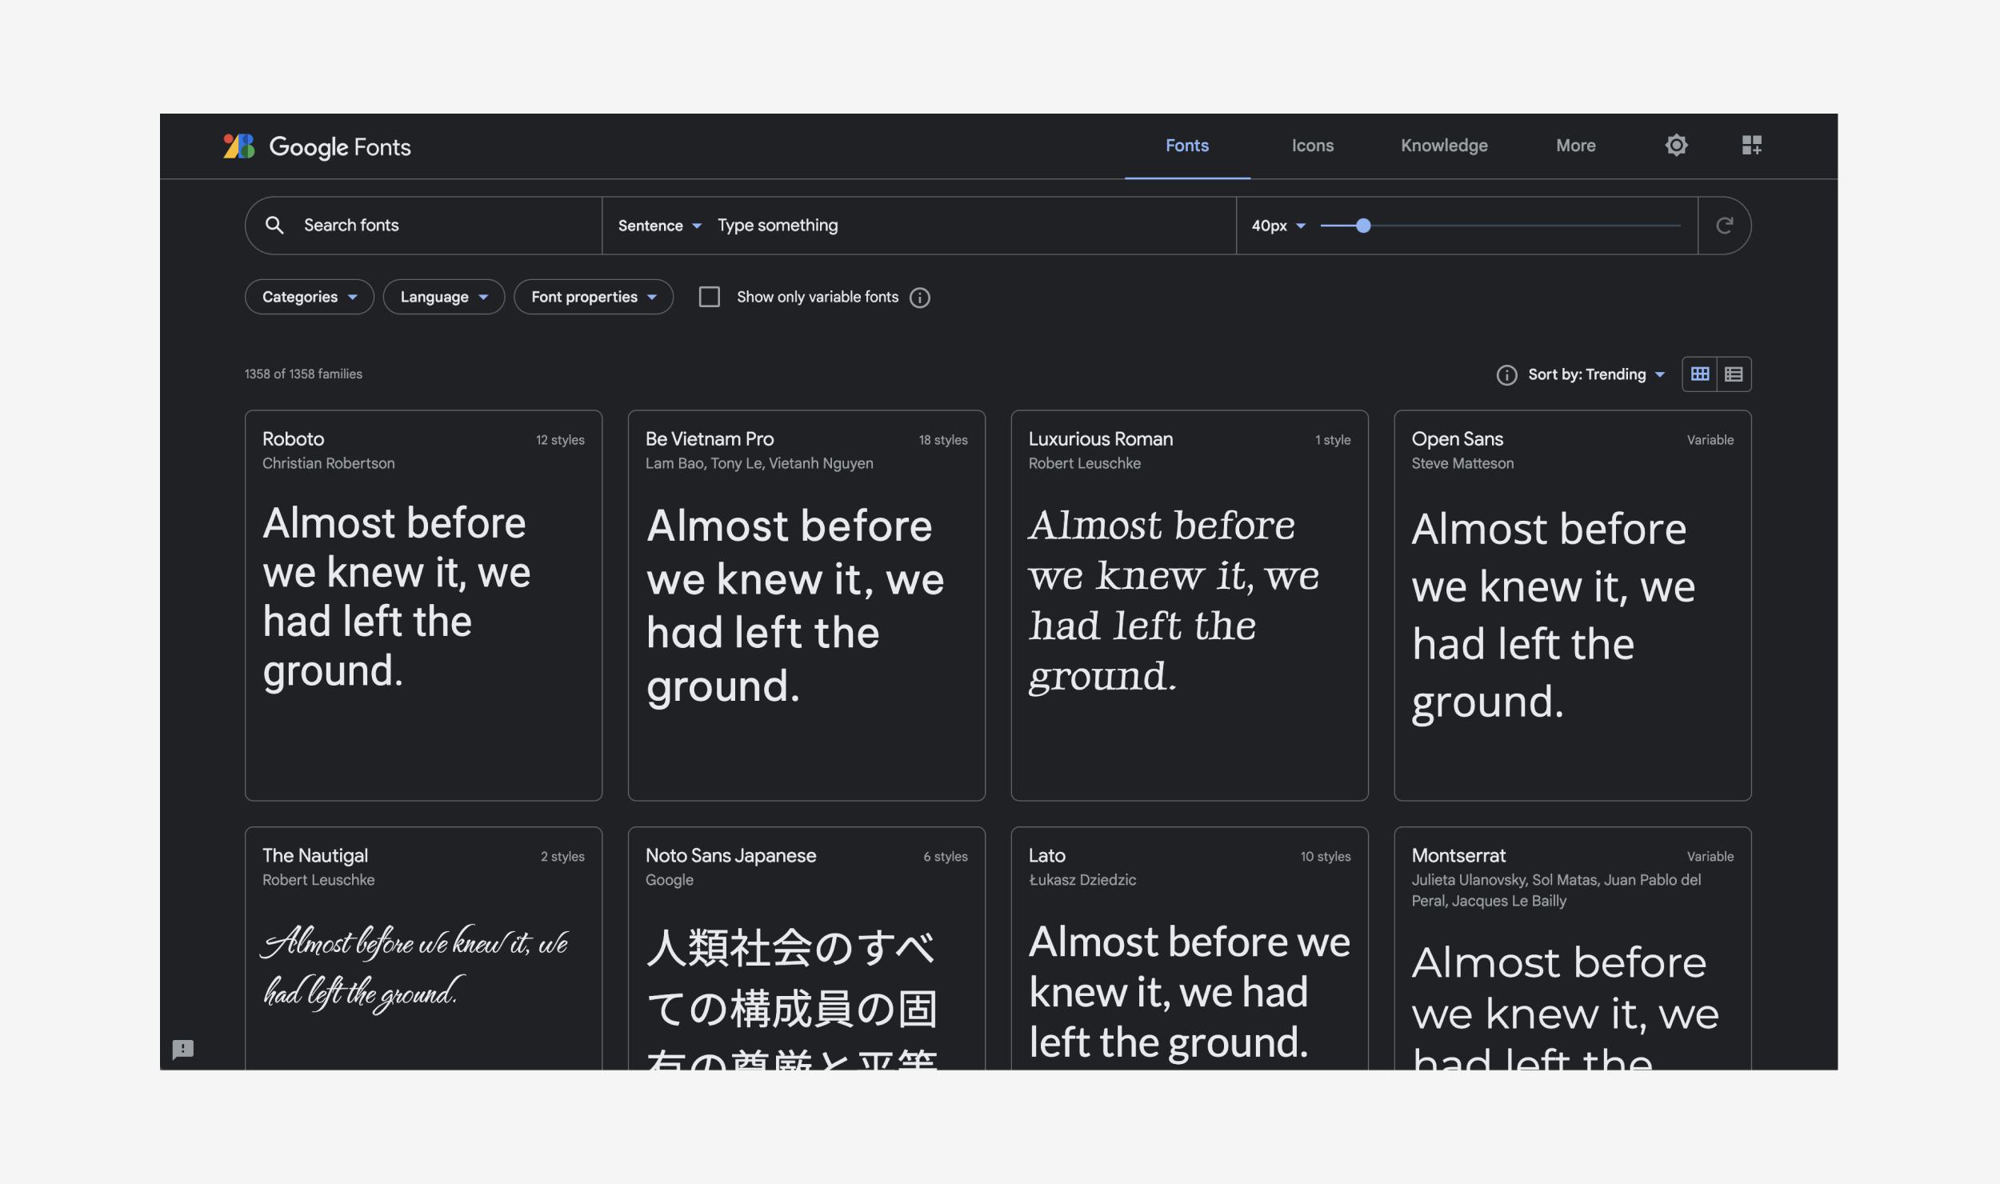2000x1184 pixels.
Task: Click the info icon beside Sort by
Action: coord(1506,374)
